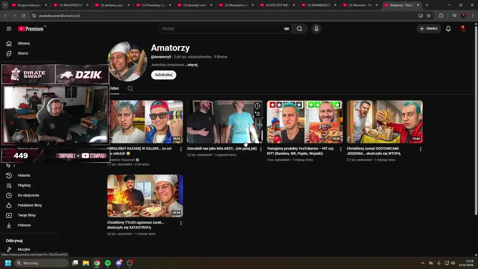Switch to the NAJLEPSZE browser tab
478x269 pixels.
70,5
